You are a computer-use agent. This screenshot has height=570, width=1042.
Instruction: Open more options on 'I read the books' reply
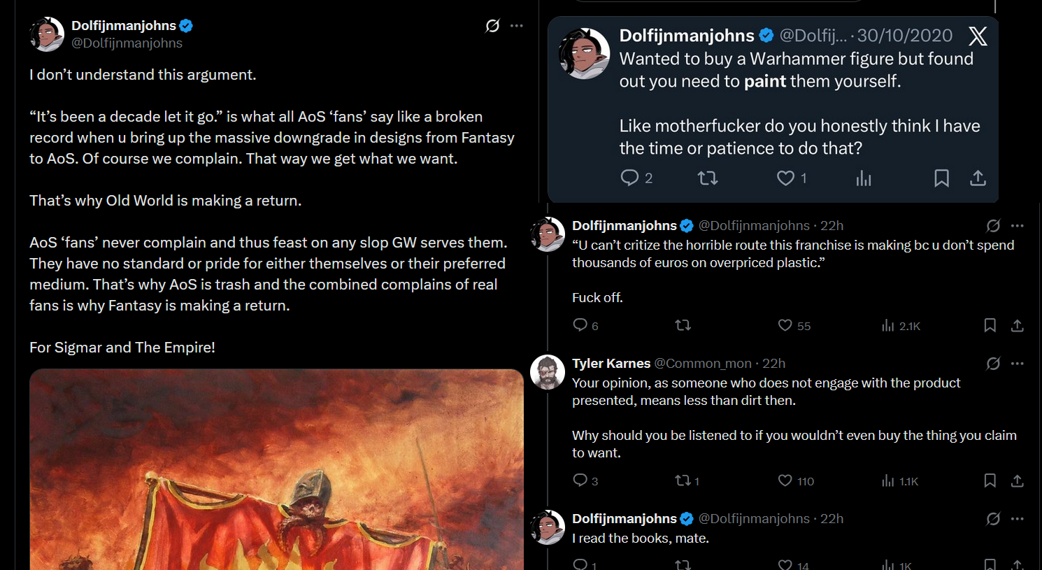[x=1018, y=519]
